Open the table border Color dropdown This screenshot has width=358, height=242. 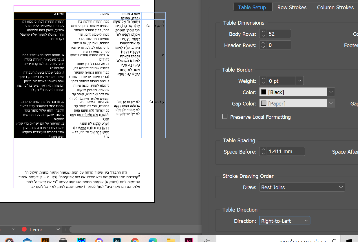[331, 92]
